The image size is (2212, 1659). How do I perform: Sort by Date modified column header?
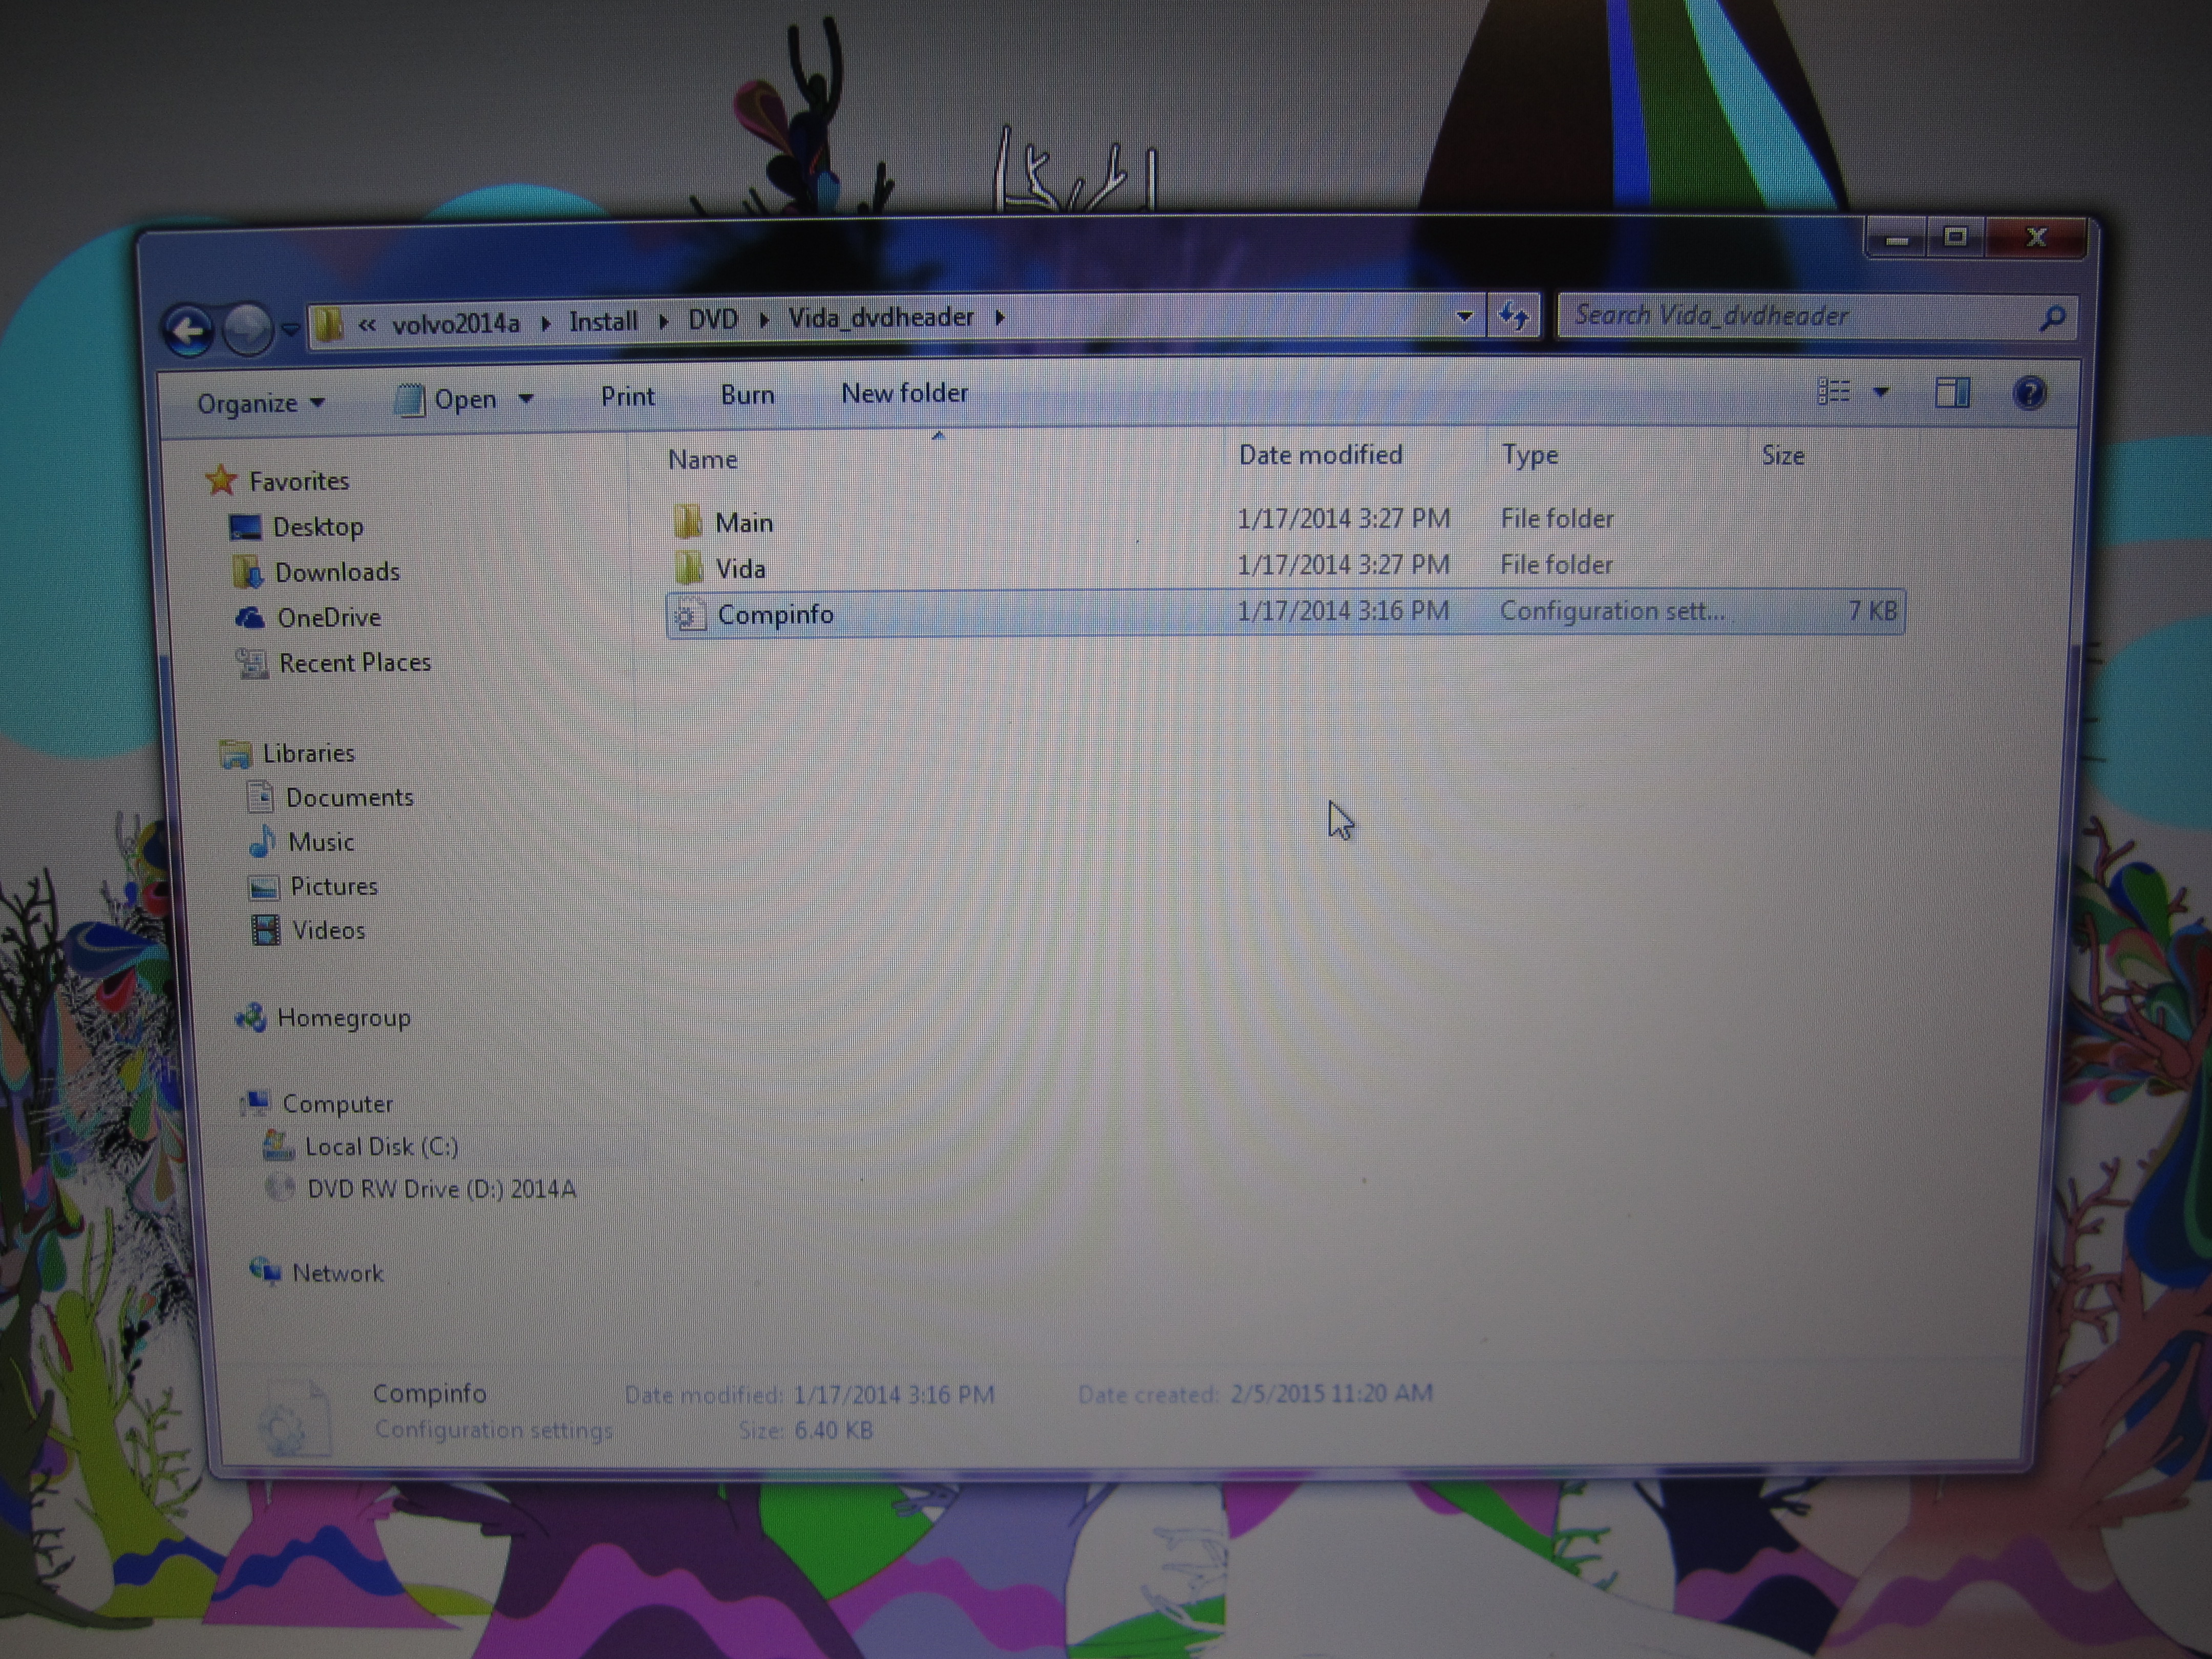coord(1320,455)
